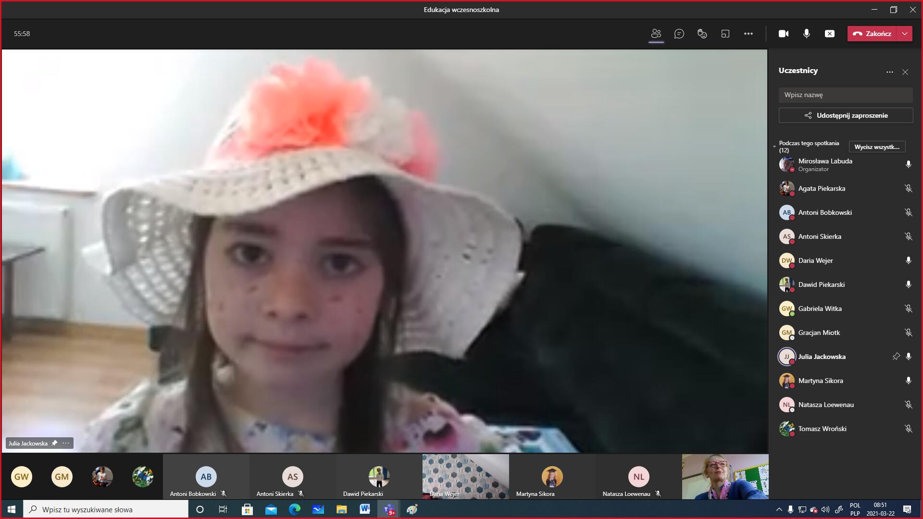The height and width of the screenshot is (519, 923).
Task: Open Microsoft Teams in taskbar
Action: pos(388,509)
